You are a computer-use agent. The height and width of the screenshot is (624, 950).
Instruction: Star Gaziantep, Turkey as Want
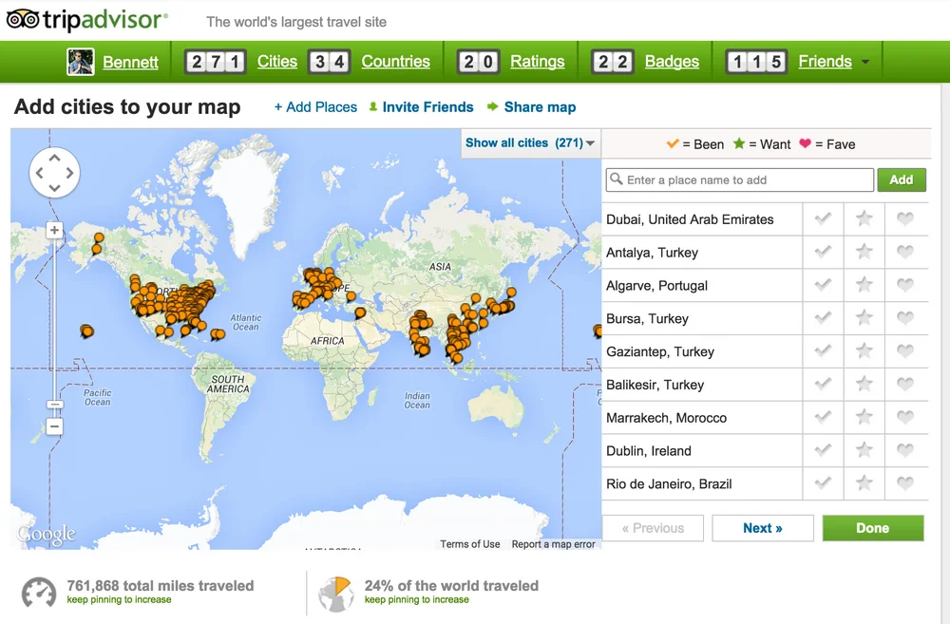pyautogui.click(x=864, y=350)
